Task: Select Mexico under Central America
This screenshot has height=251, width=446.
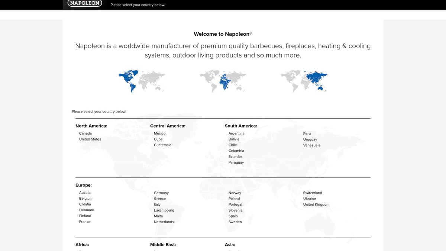Action: [160, 133]
